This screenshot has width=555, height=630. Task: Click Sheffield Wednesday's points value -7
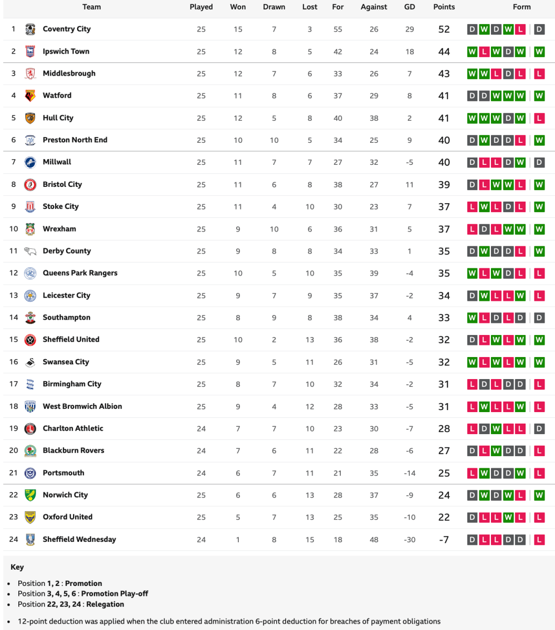click(444, 540)
